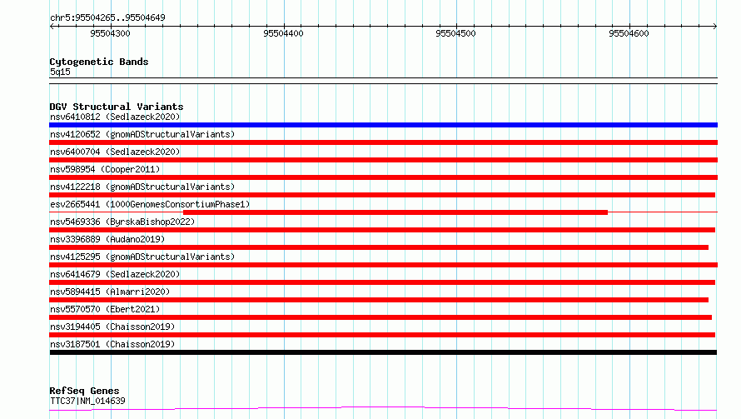Click ruler position label 95504300
Image resolution: width=741 pixels, height=419 pixels.
tap(110, 33)
